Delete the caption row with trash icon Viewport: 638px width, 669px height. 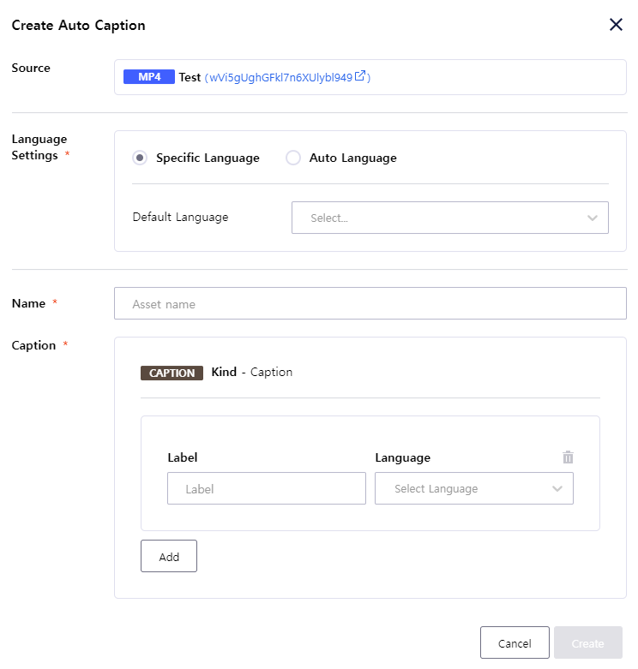[x=568, y=457]
